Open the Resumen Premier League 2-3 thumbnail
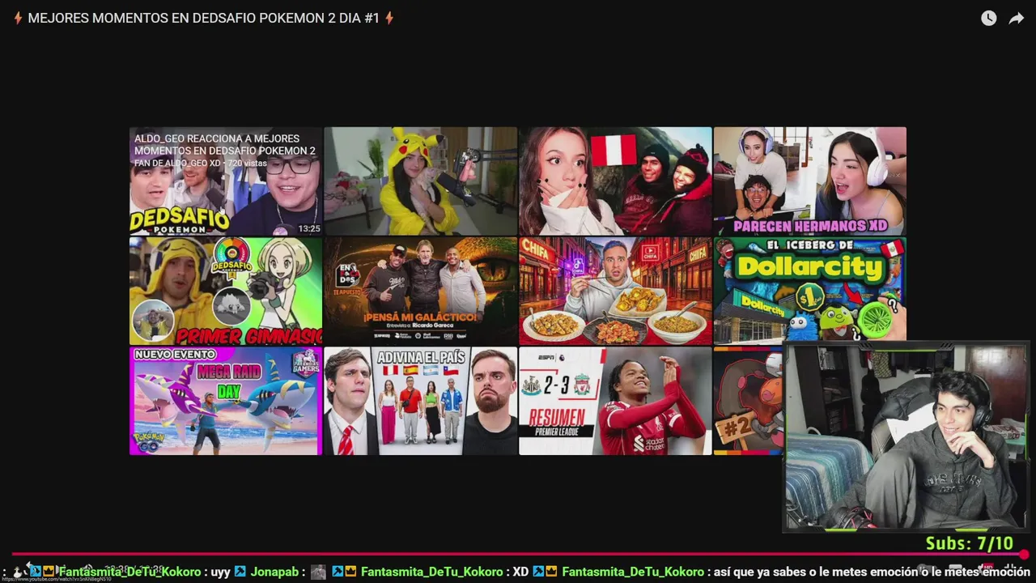 pos(615,401)
